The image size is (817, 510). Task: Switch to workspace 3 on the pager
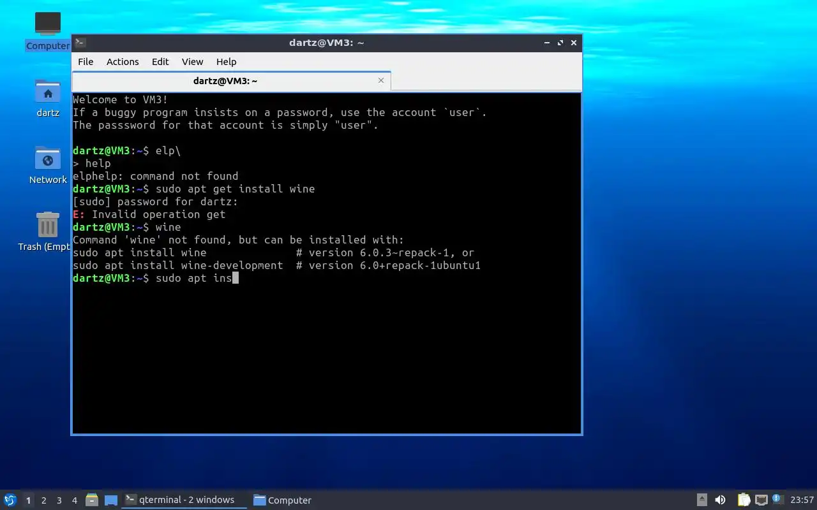(59, 500)
